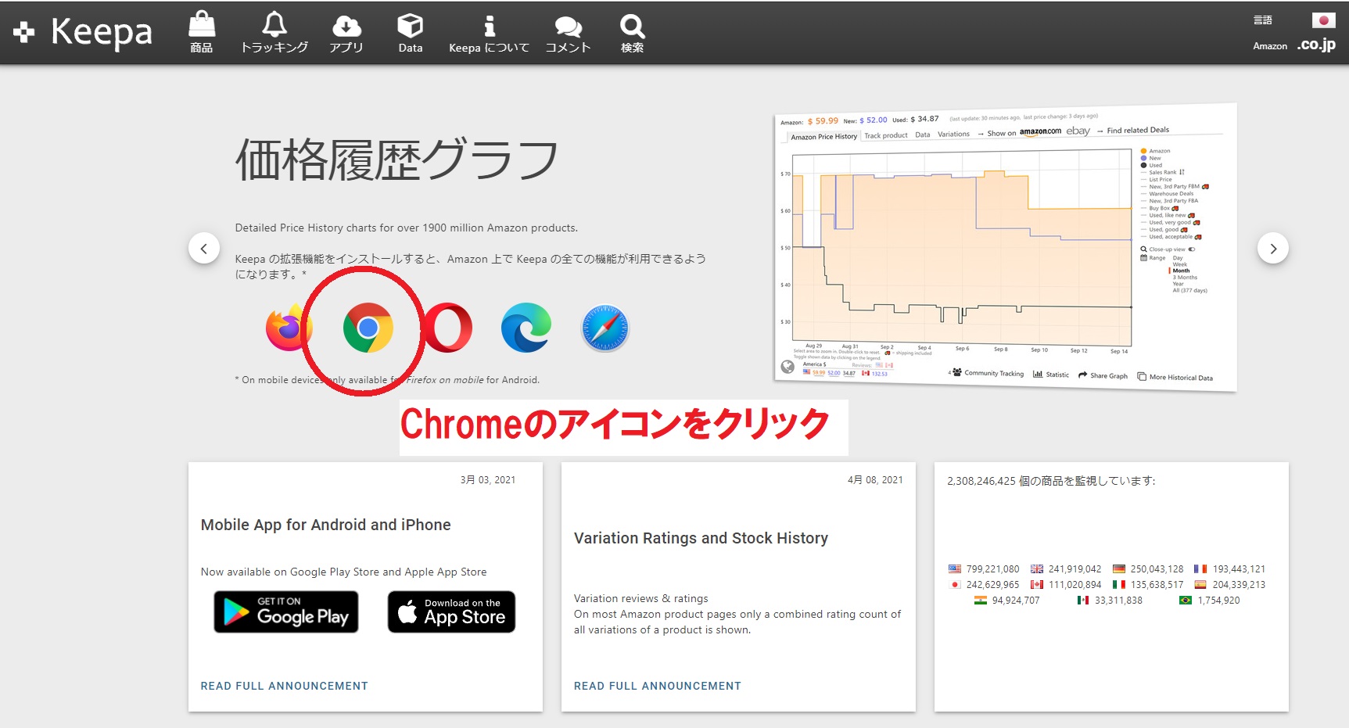Click India flag count 94,924,707

click(1007, 601)
